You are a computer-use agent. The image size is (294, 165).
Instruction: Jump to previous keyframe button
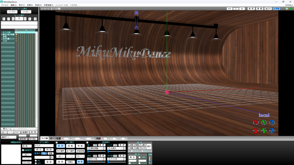[9, 19]
